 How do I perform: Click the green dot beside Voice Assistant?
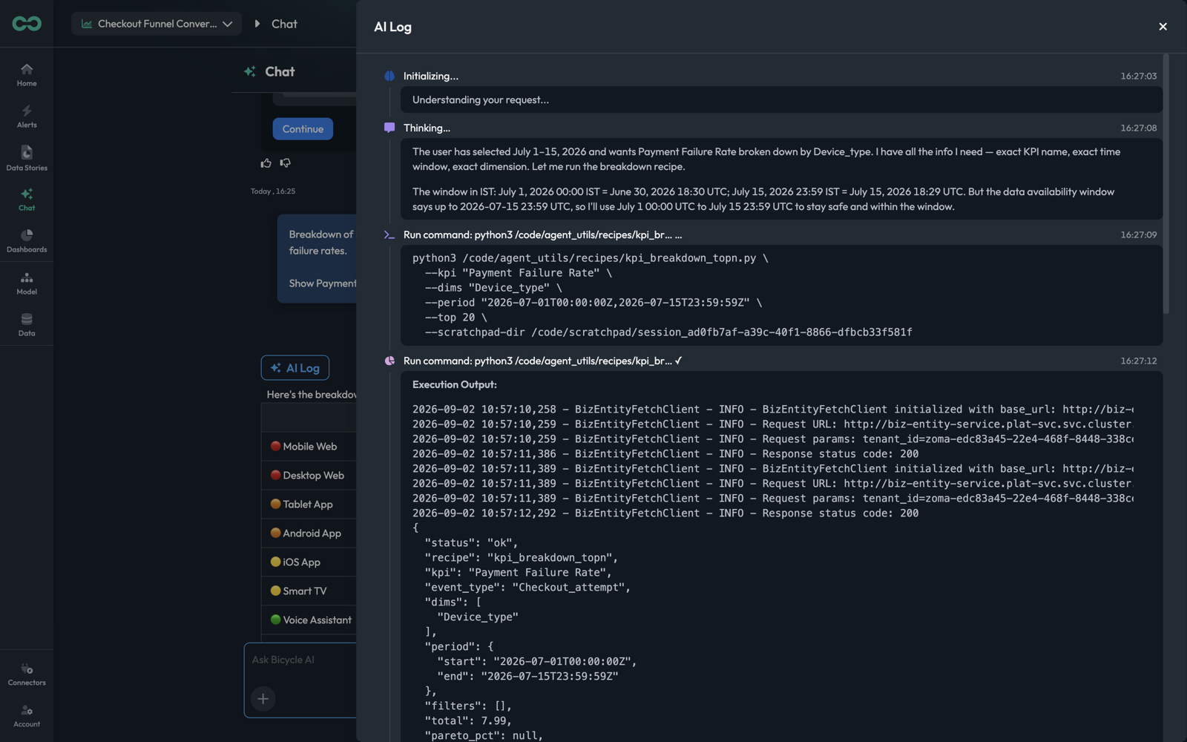point(275,620)
